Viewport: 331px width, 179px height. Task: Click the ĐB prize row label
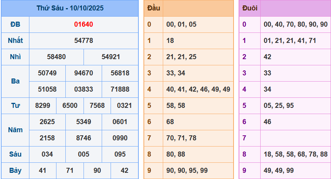(x=15, y=24)
